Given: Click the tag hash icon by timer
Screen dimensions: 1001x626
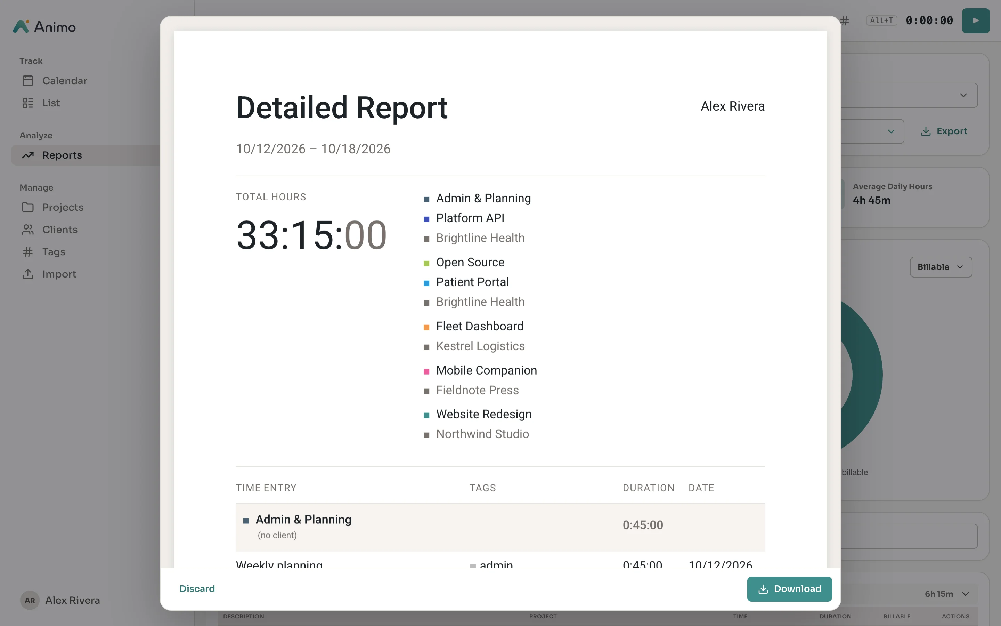Looking at the screenshot, I should (x=845, y=21).
